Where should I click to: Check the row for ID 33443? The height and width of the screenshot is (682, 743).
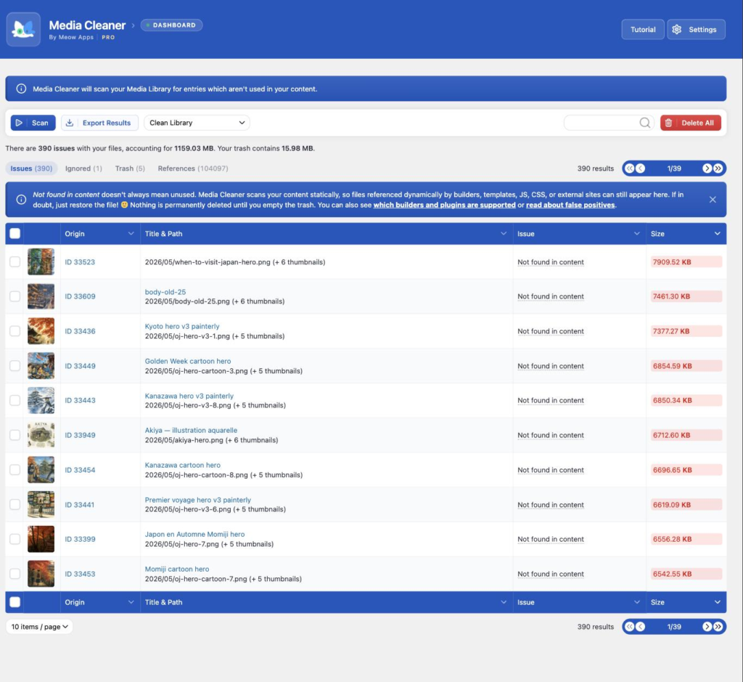coord(15,400)
